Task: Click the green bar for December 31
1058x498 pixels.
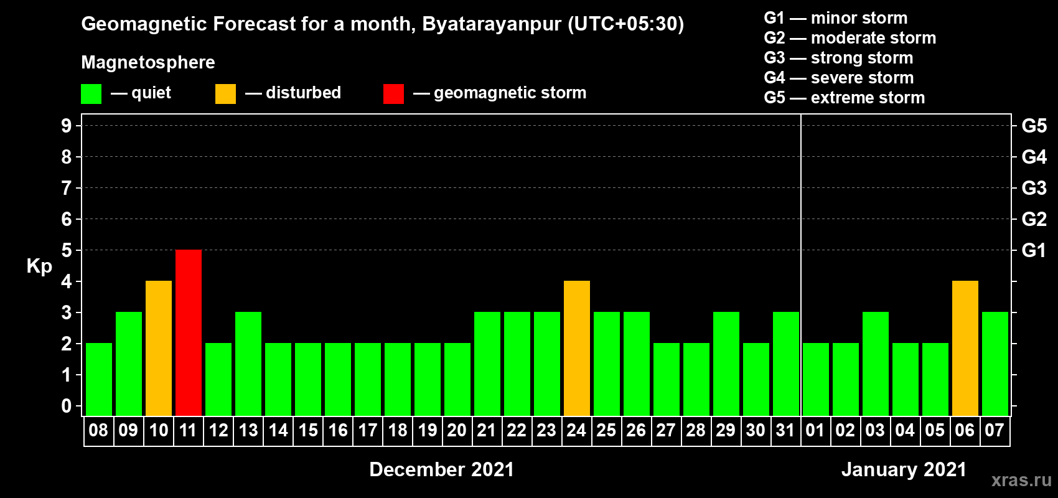Action: 786,364
